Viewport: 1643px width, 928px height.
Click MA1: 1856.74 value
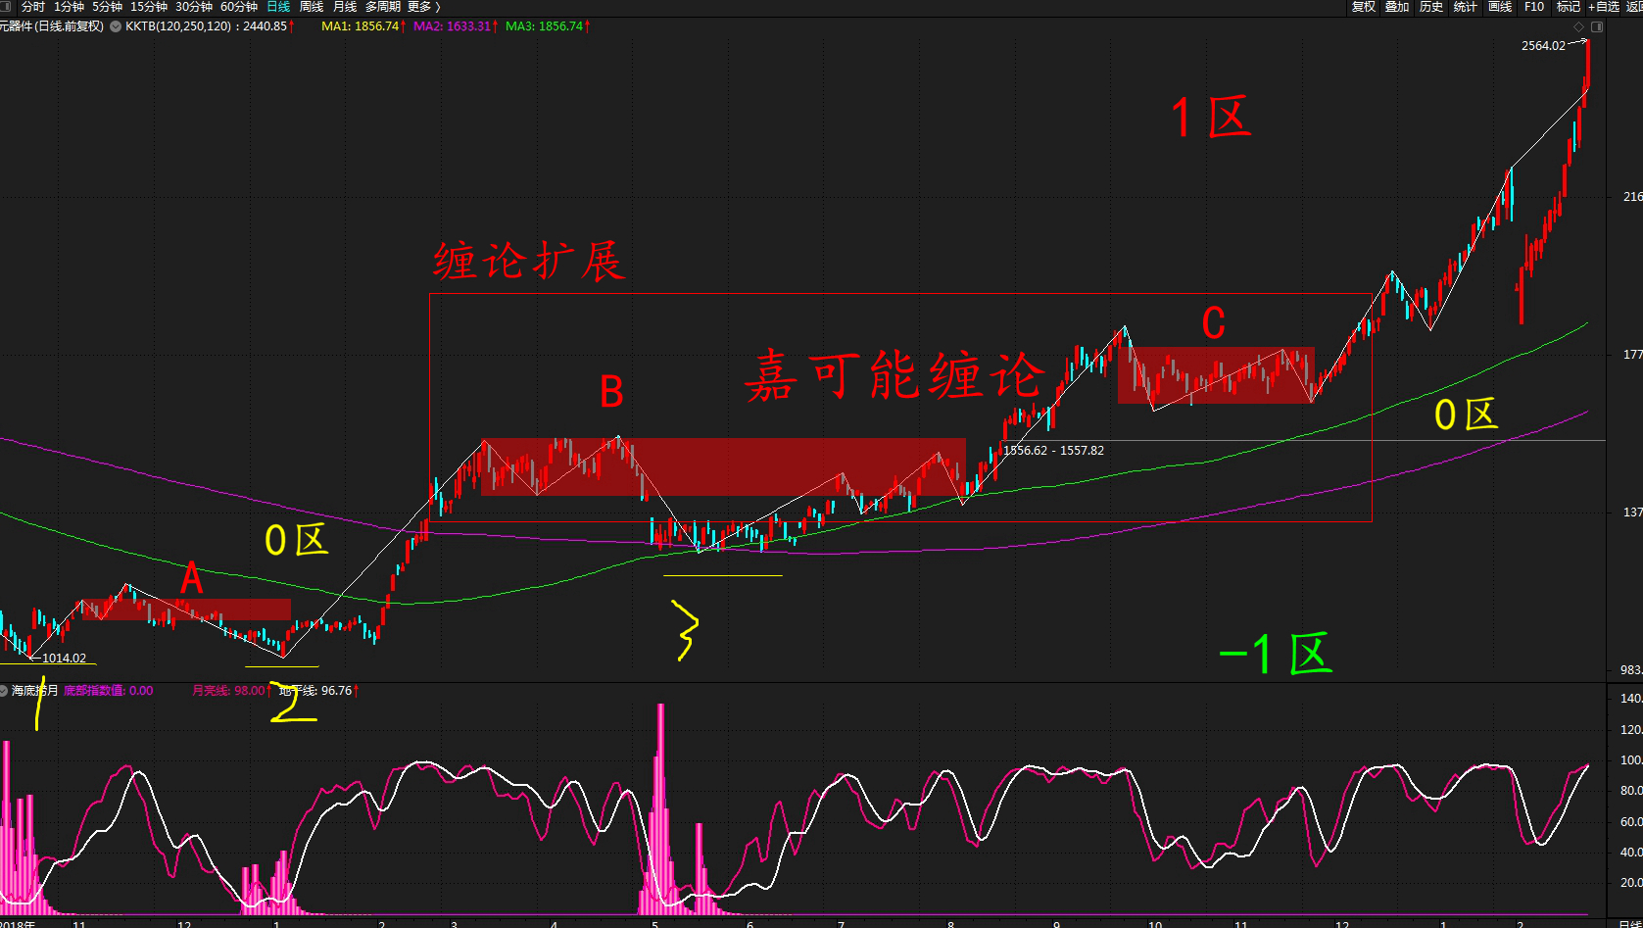tap(361, 26)
